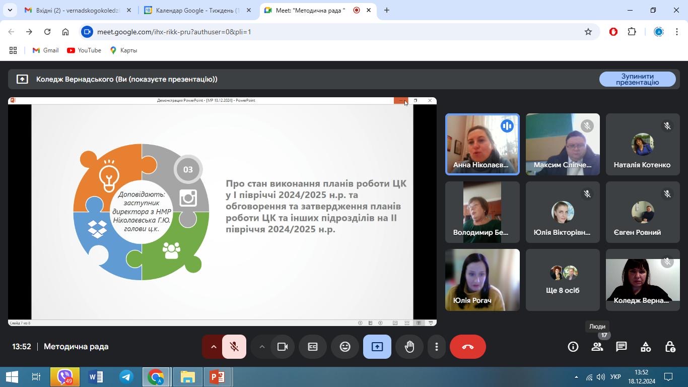Open Telegram from the taskbar
The height and width of the screenshot is (387, 688).
tap(126, 377)
